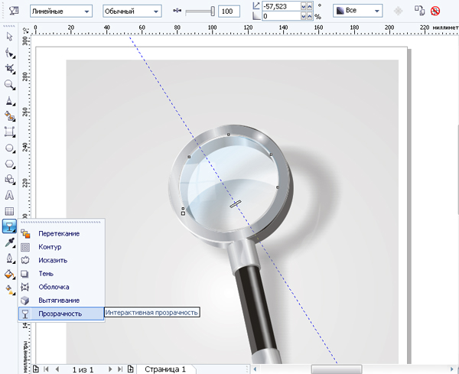Choose 'Прозрачность' from the flyout menu
The width and height of the screenshot is (459, 374).
60,314
